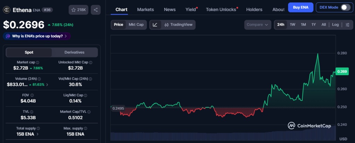Click the $2.72B market cap value
This screenshot has width=355, height=143.
pyautogui.click(x=20, y=68)
